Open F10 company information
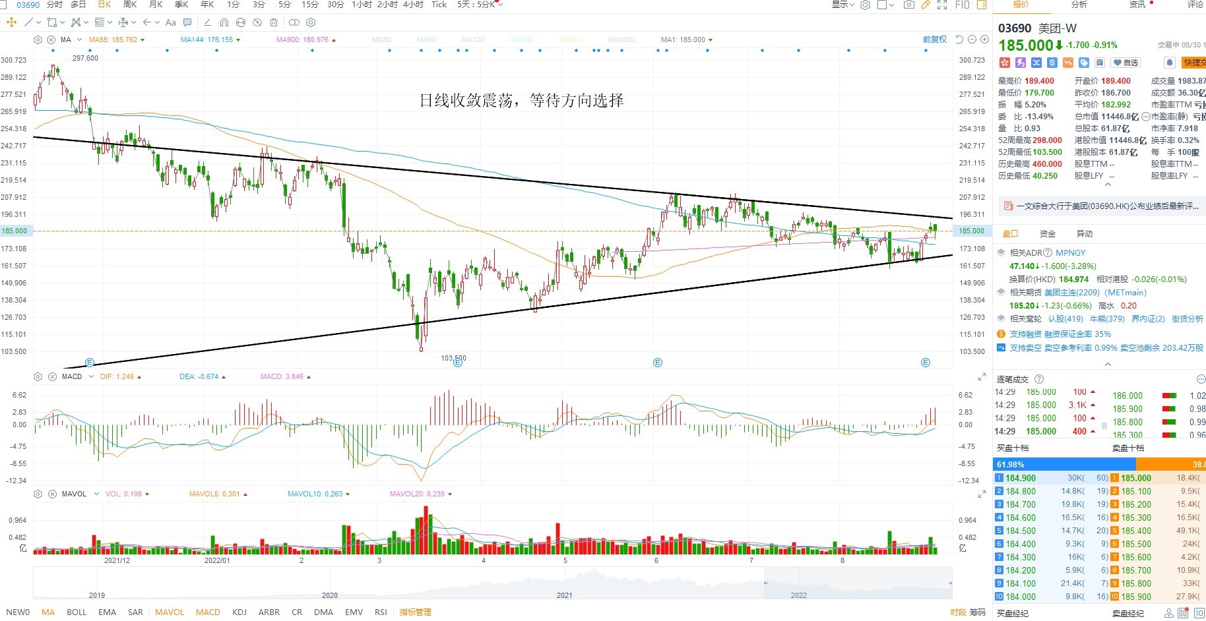1206x621 pixels. click(963, 5)
